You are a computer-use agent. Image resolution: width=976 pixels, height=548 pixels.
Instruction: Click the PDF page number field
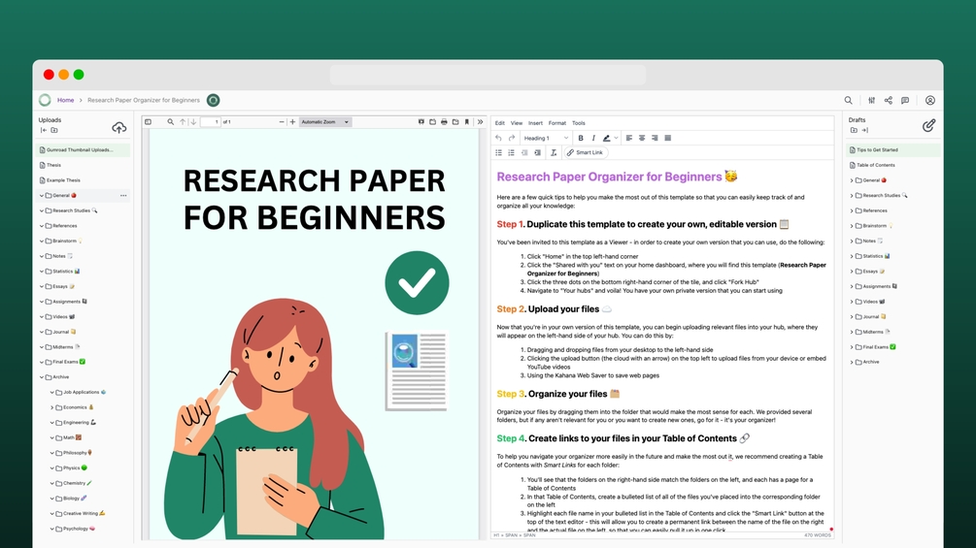click(x=211, y=122)
